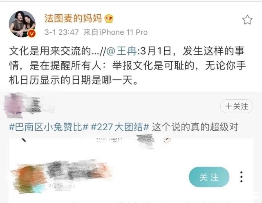Open username 法图麦的妈妈 profile
The height and width of the screenshot is (203, 262).
73,18
